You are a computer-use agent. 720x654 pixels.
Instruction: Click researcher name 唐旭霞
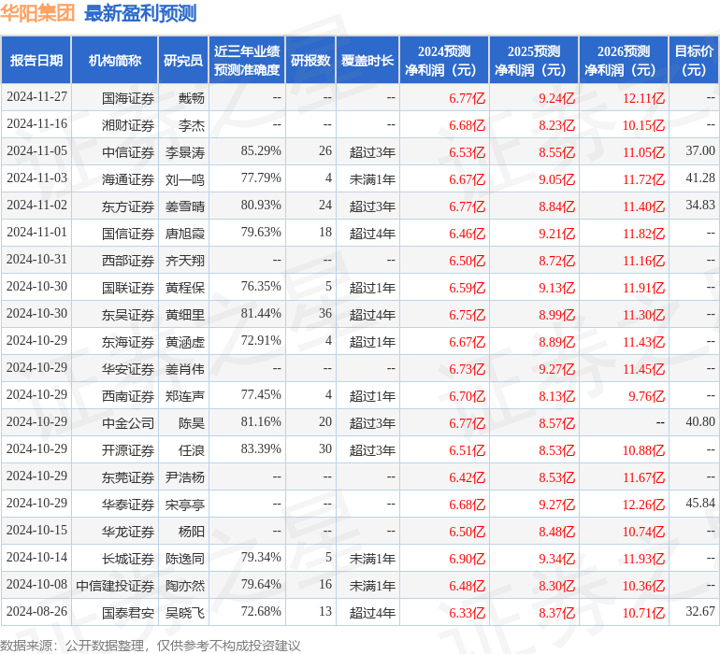pos(185,234)
